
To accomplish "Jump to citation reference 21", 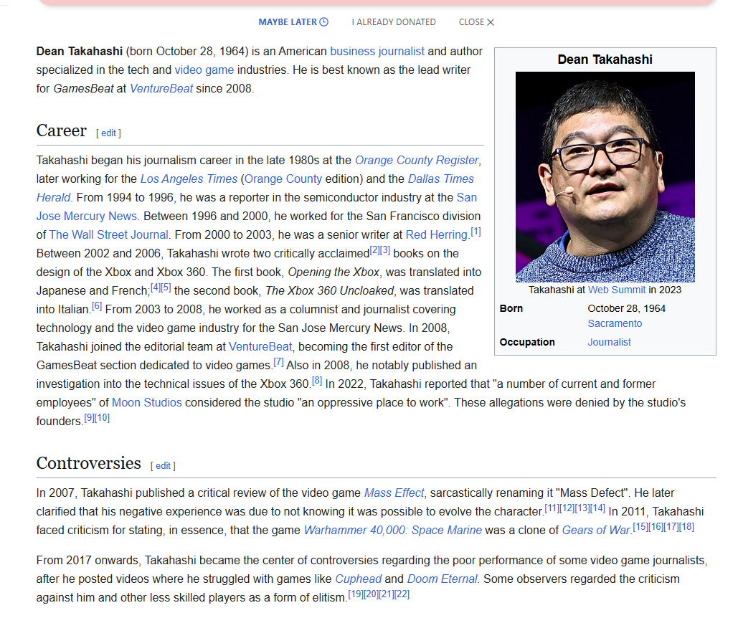I will click(x=387, y=594).
